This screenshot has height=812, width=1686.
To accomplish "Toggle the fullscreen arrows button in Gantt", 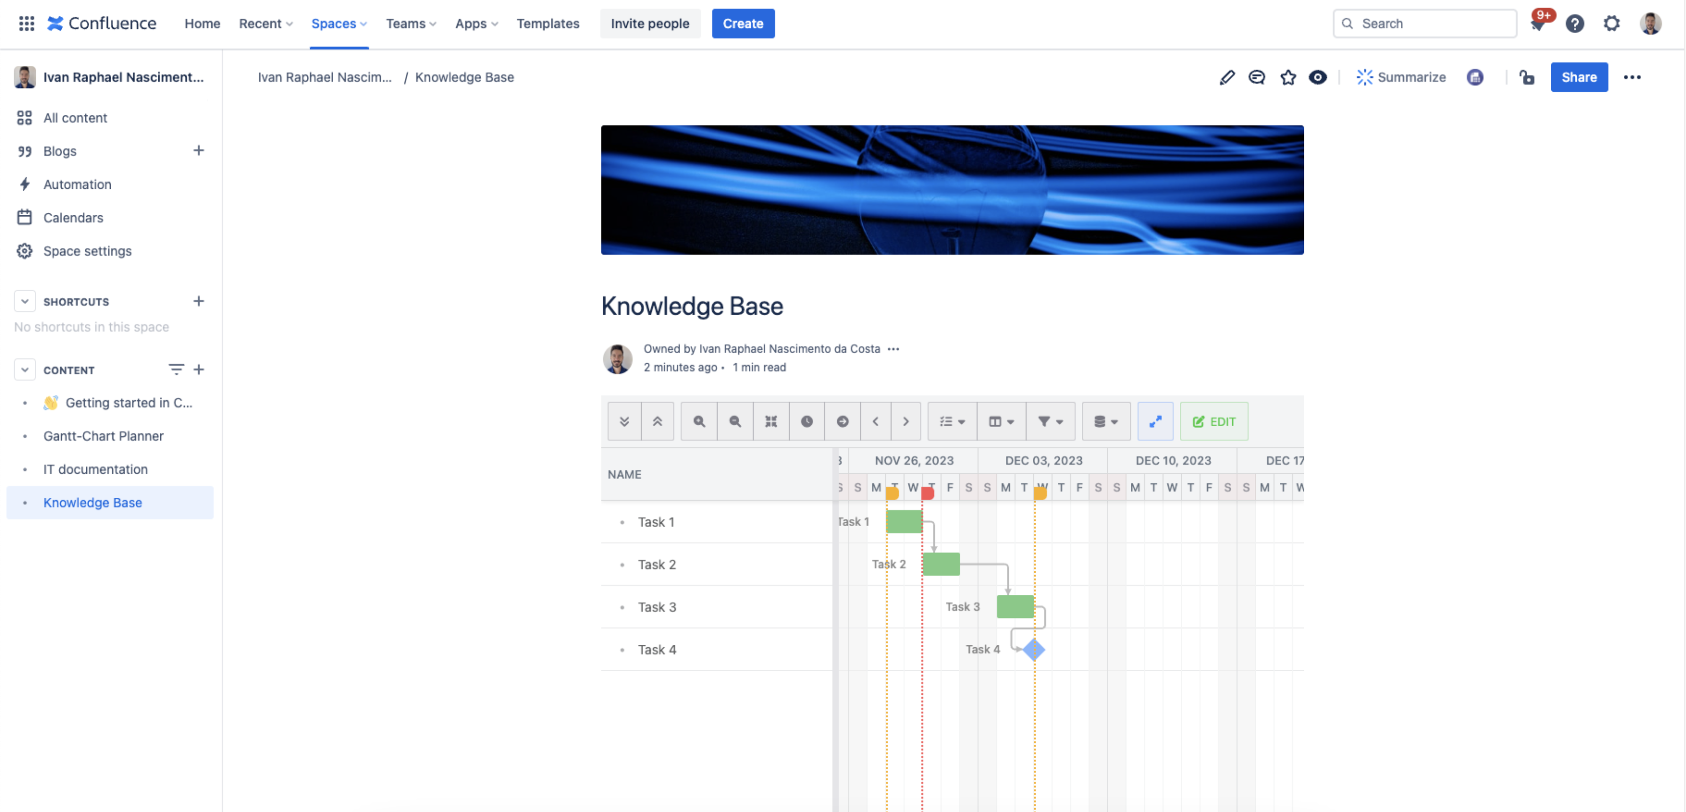I will click(1155, 422).
